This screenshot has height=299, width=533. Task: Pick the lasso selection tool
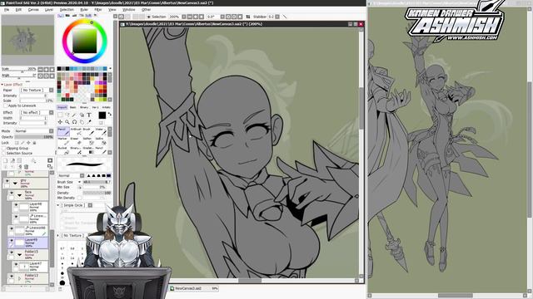tap(67, 115)
